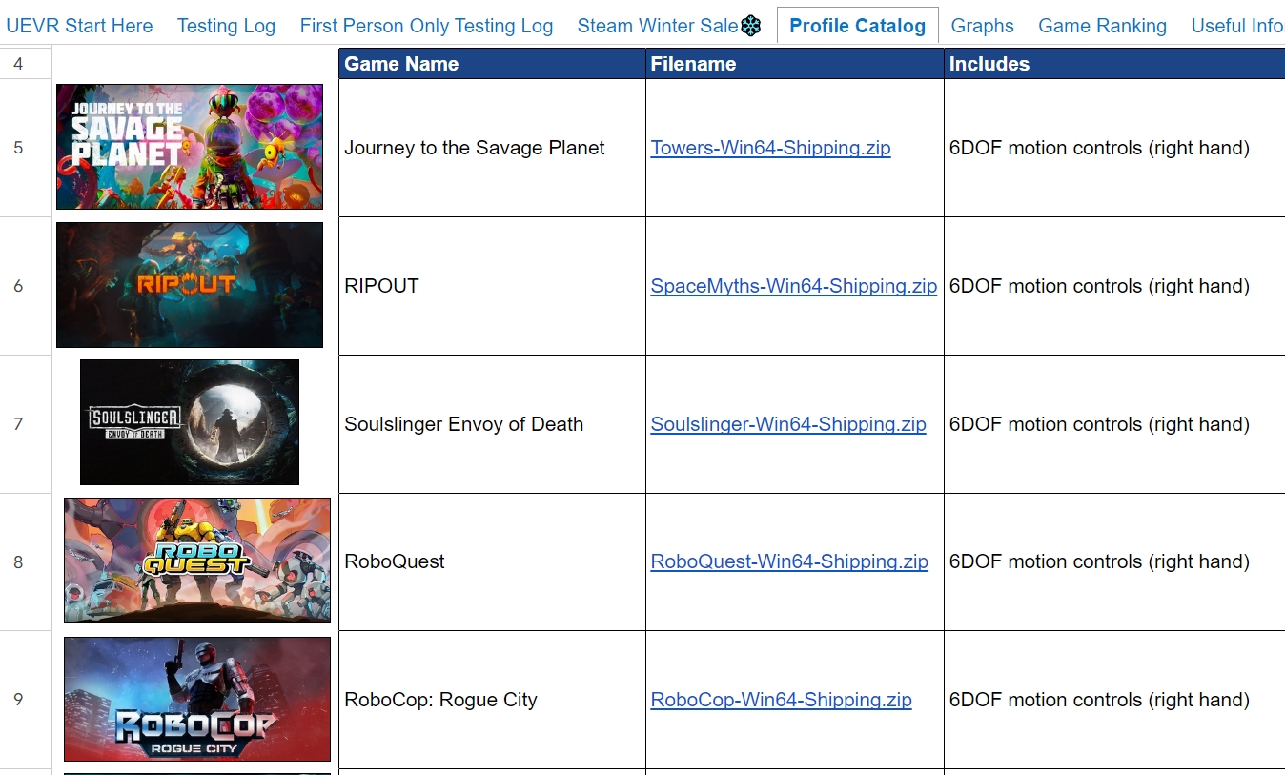Open First Person Only Testing Log tab
Viewport: 1285px width, 775px height.
[x=426, y=26]
